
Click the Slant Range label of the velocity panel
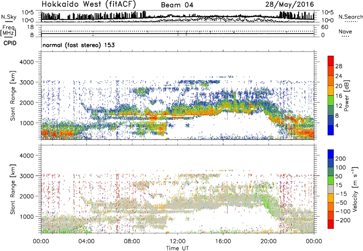[13, 189]
